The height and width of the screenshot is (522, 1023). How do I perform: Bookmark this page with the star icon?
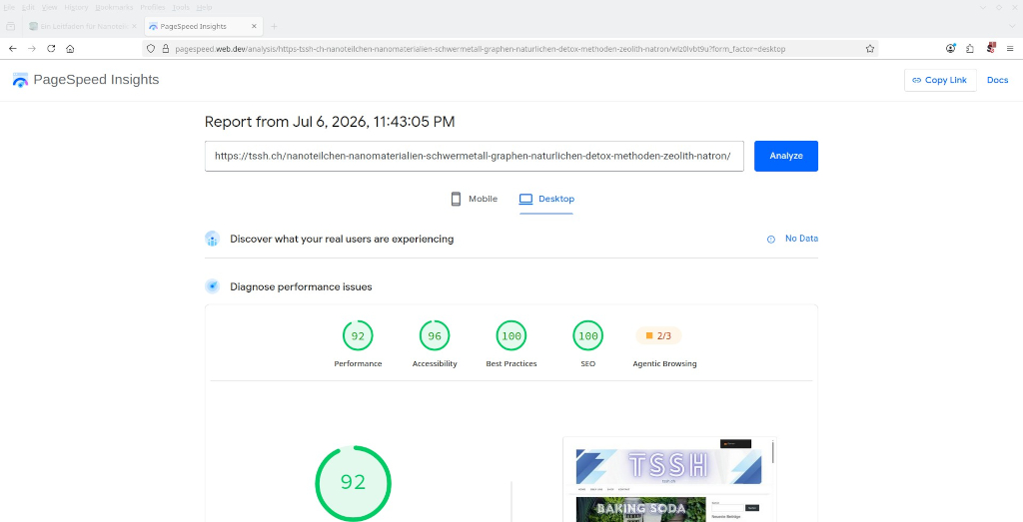tap(870, 49)
